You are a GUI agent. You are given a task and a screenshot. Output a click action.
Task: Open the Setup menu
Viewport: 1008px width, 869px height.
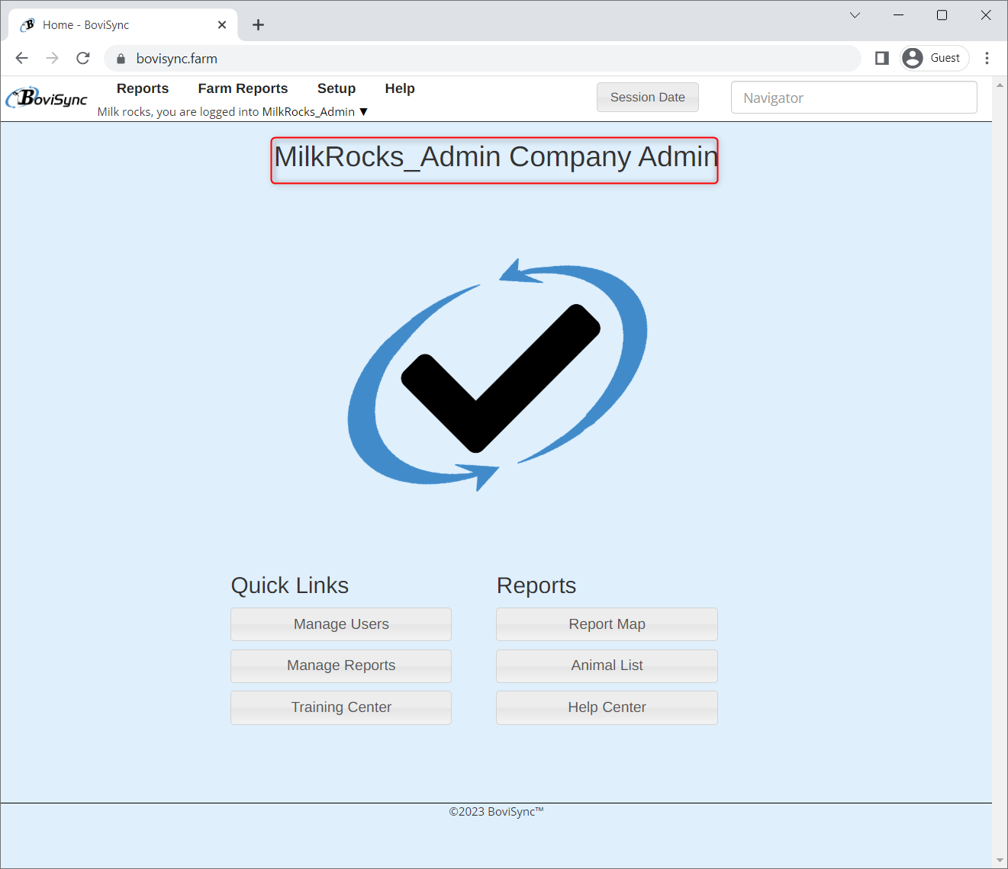coord(337,88)
